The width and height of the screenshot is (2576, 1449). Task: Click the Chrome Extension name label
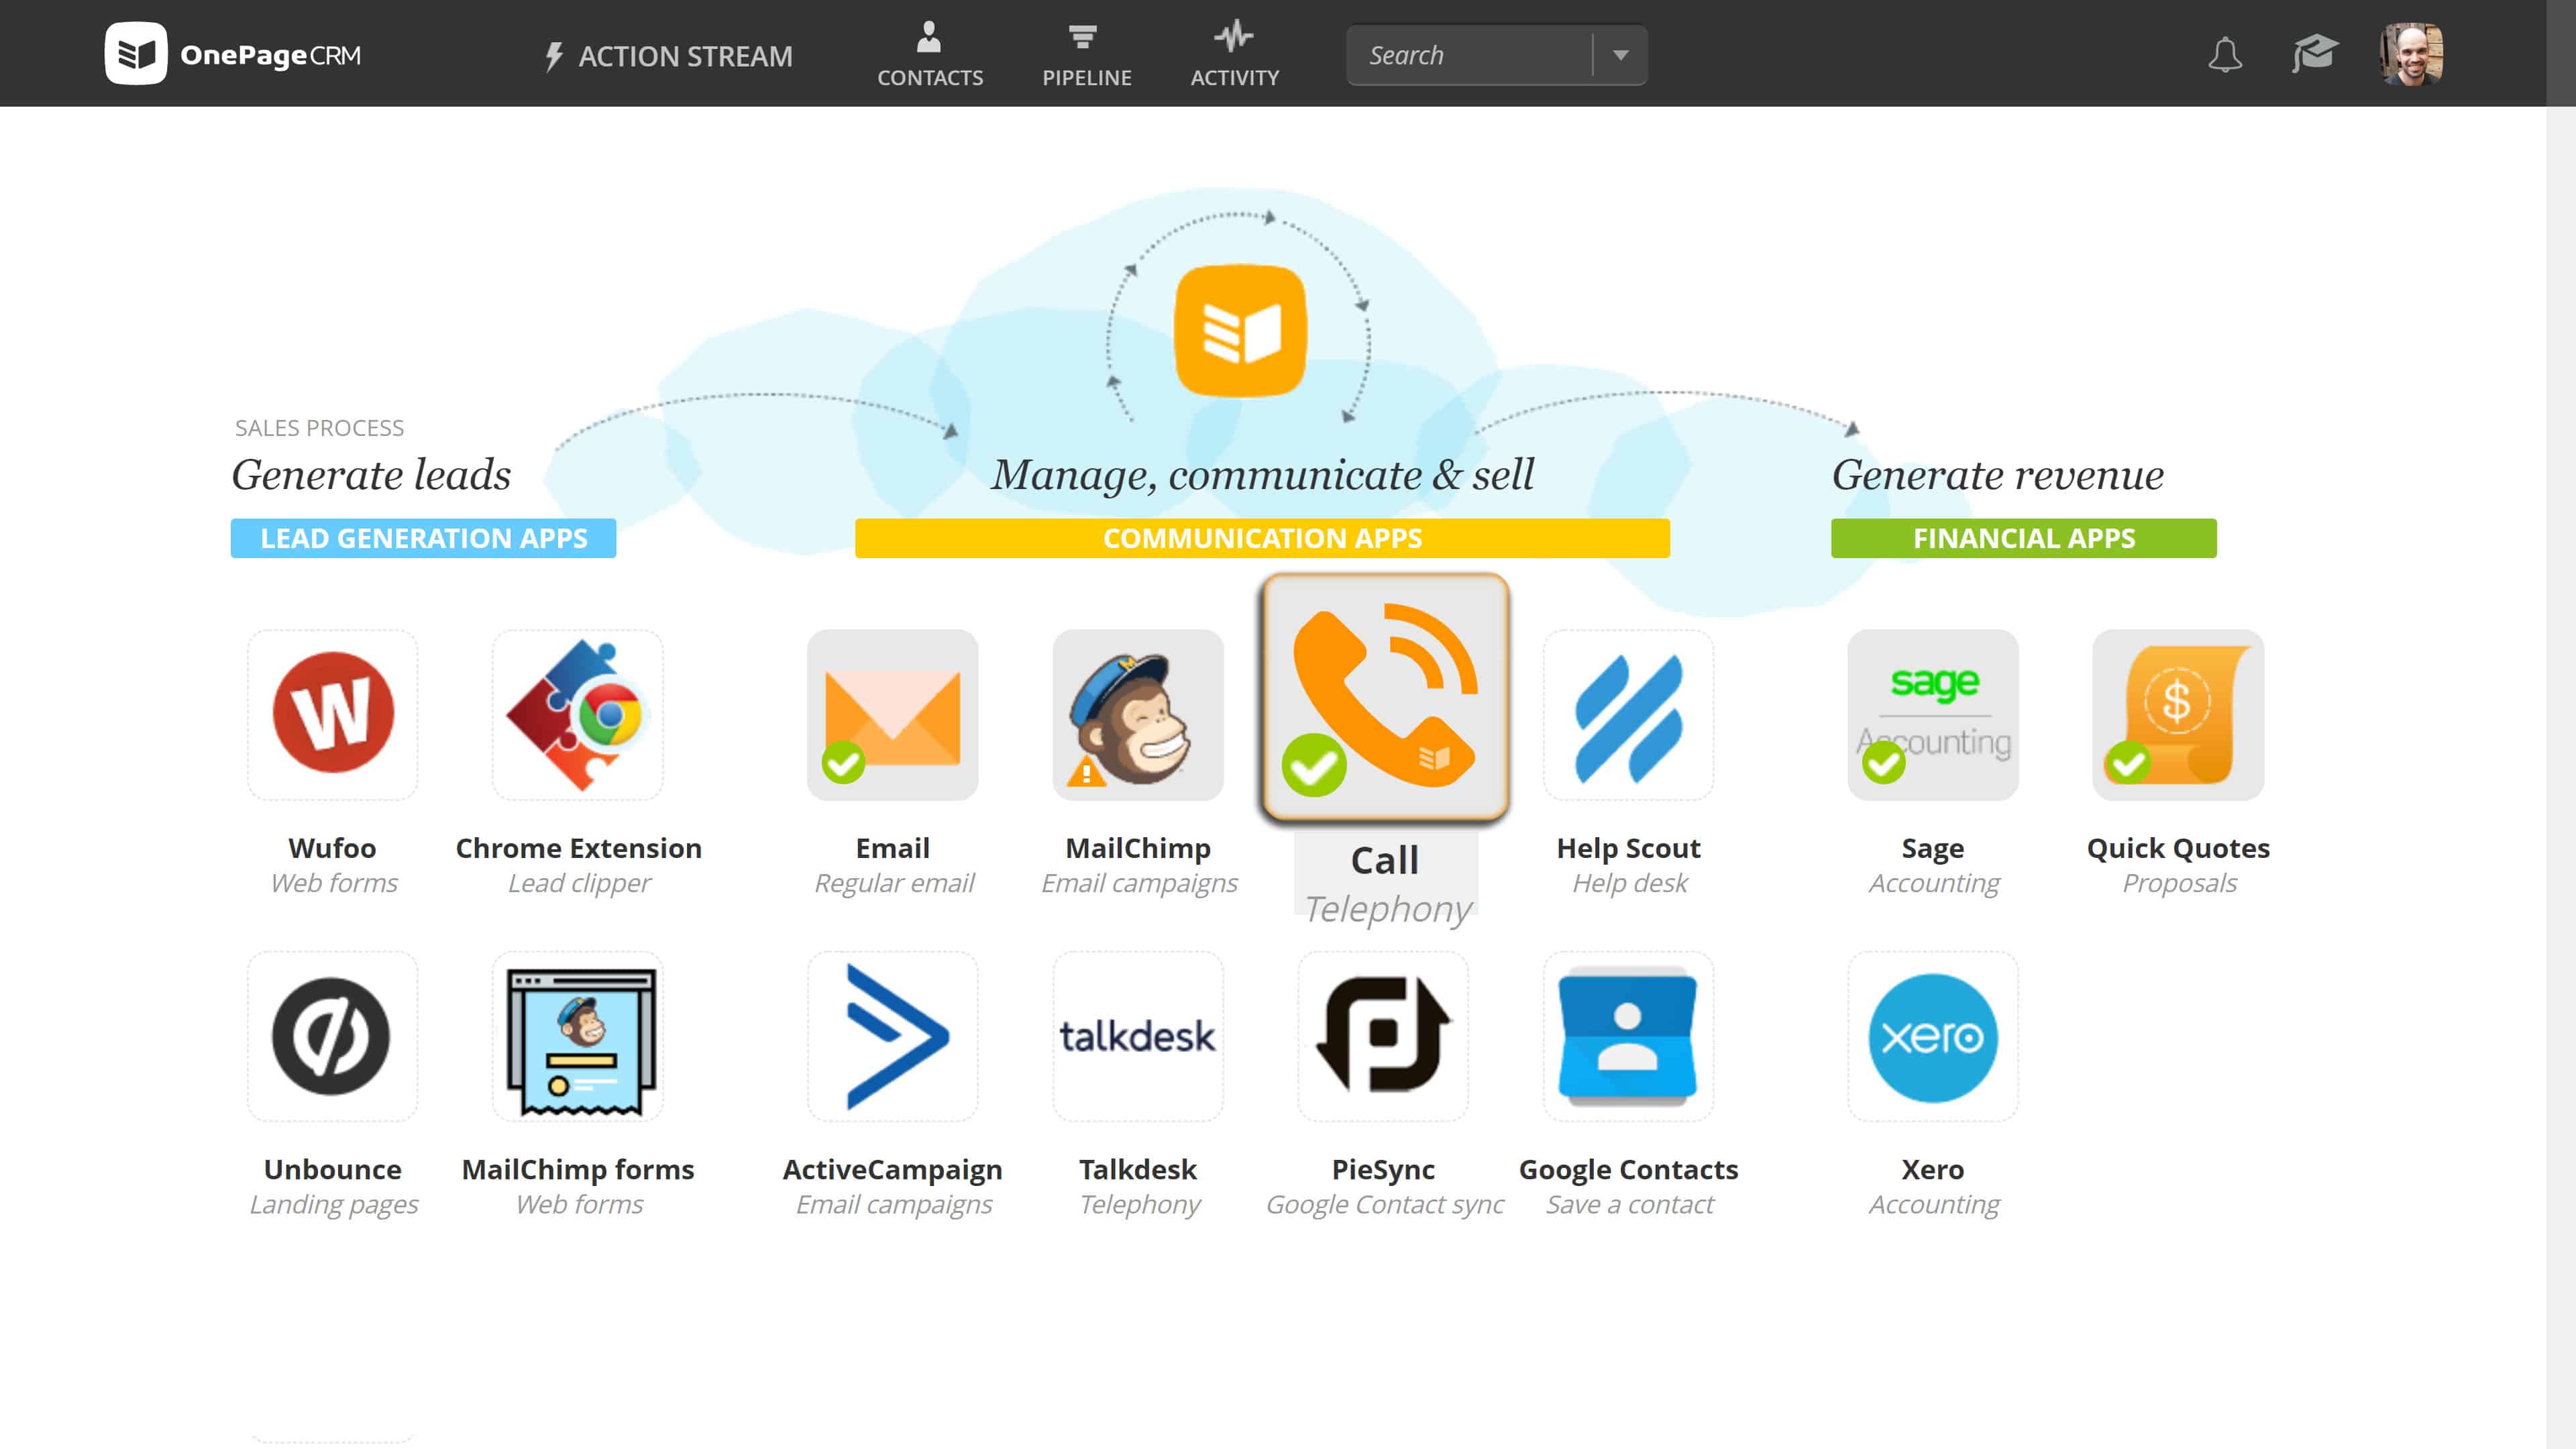579,848
